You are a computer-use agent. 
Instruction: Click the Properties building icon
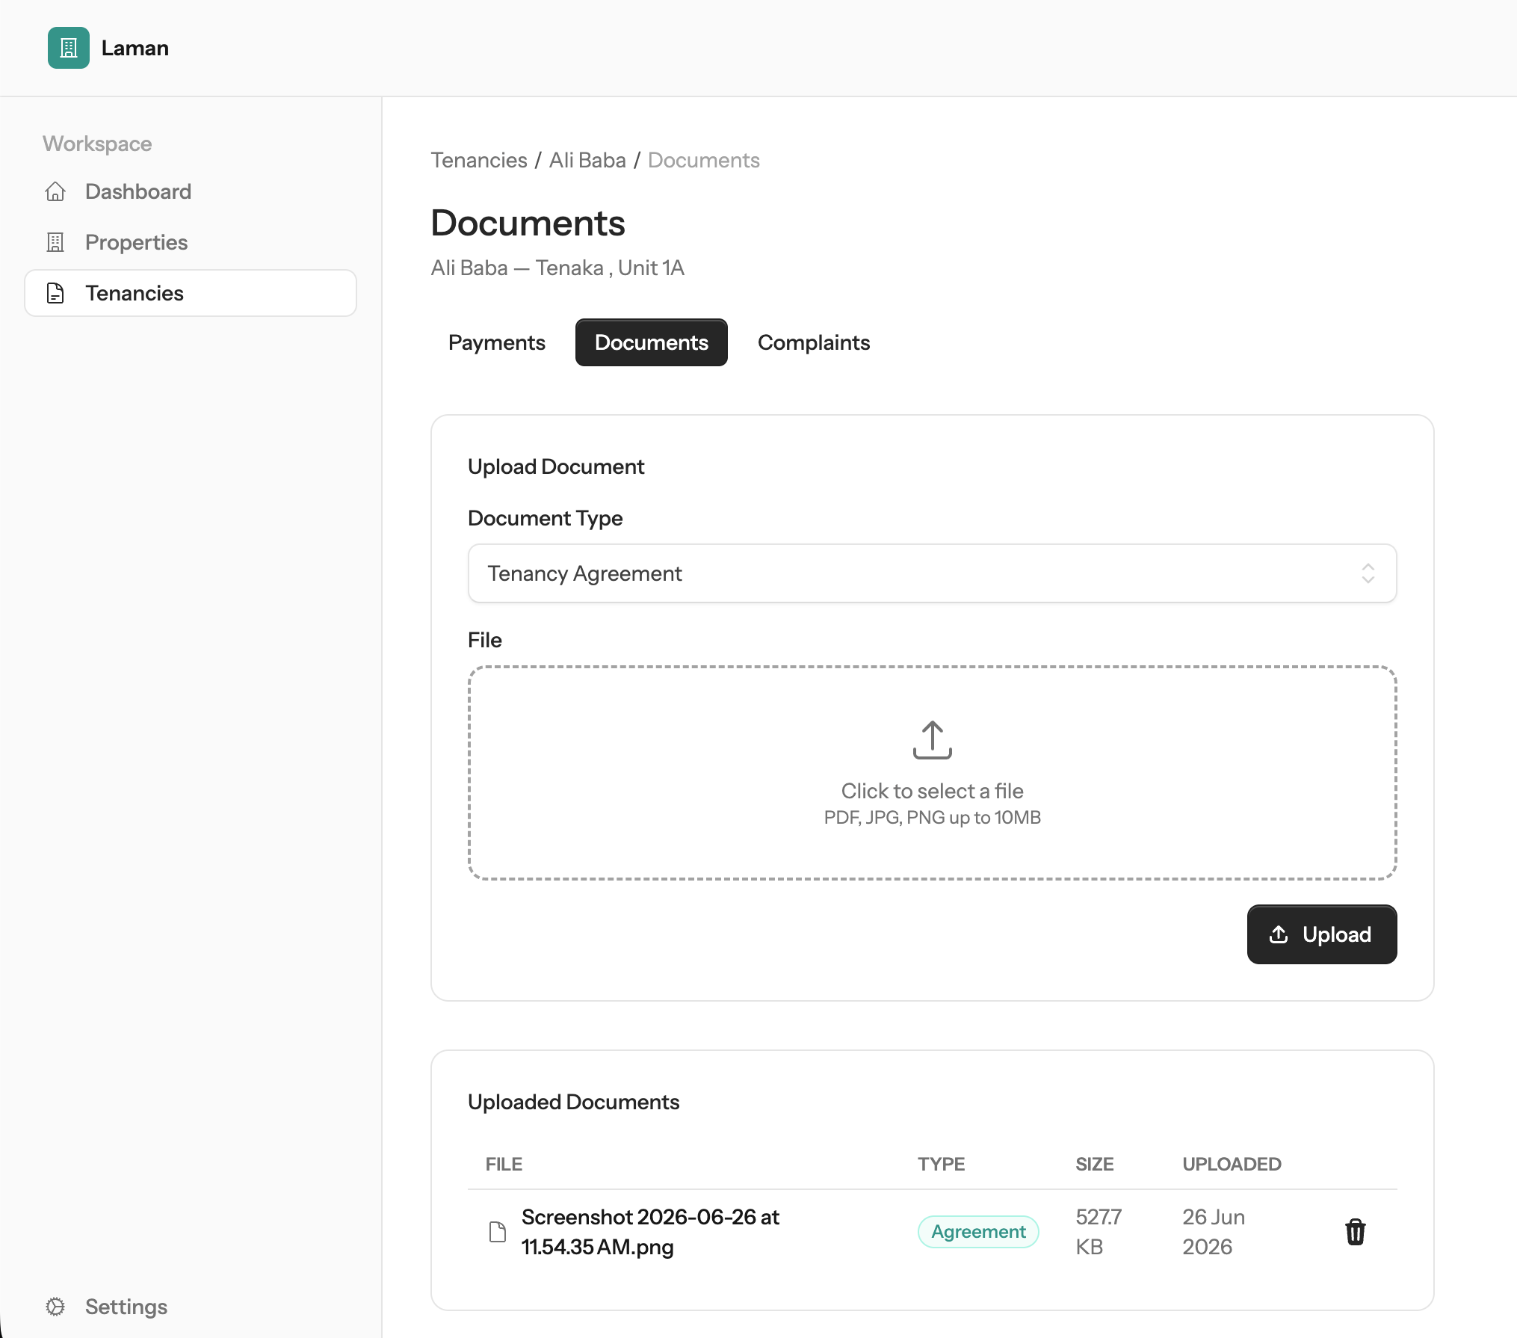[55, 242]
